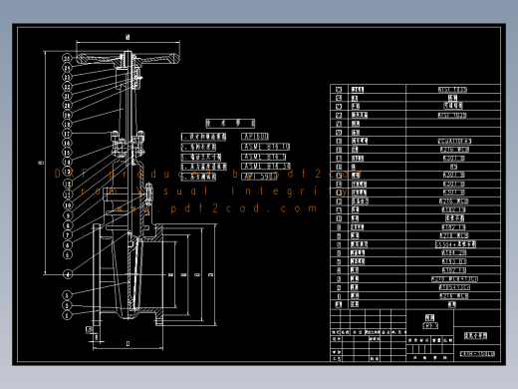The height and width of the screenshot is (389, 518).
Task: Pick the part balloon numbered 14
Action: (68, 162)
